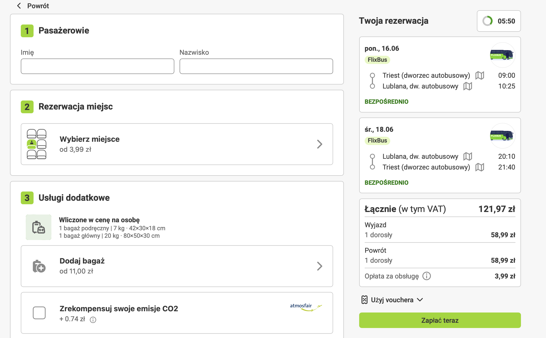Screen dimensions: 546x338
Task: Click the back arrow next to Powrót
Action: tap(19, 6)
